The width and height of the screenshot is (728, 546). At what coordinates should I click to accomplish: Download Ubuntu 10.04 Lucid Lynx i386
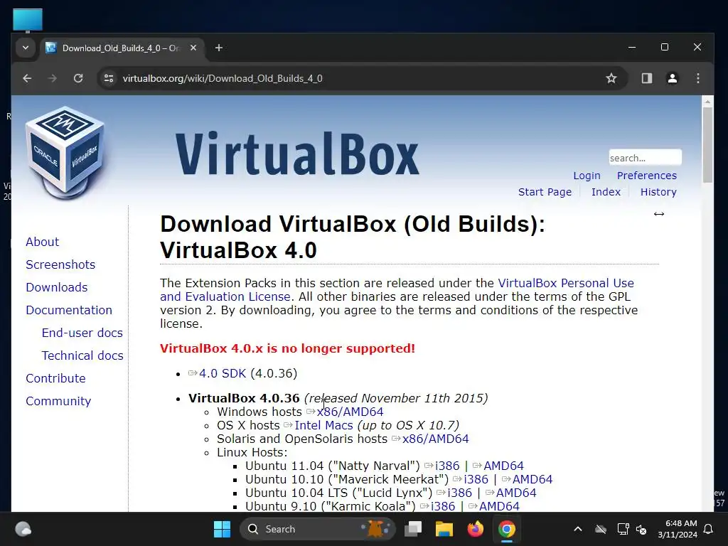[x=460, y=493]
